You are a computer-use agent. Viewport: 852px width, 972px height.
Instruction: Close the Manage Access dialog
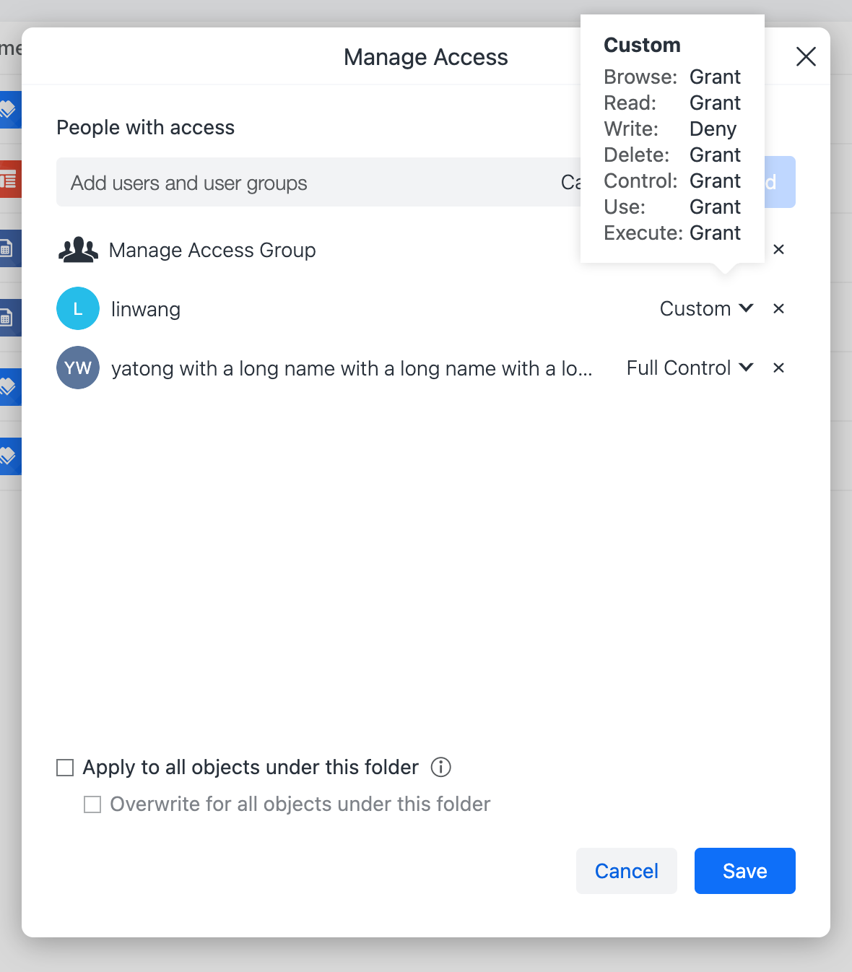point(806,56)
